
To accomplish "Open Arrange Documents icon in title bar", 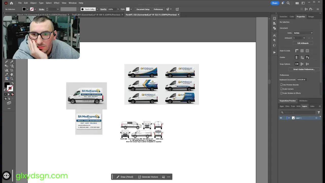I will [x=297, y=3].
